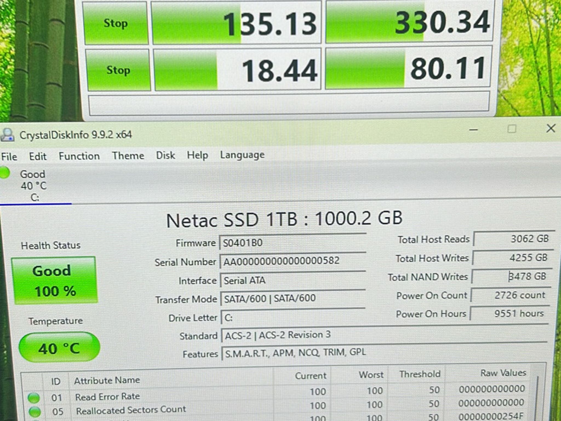Screen dimensions: 561x421
Task: Click status icon of Read Error Rate row
Action: (x=34, y=397)
